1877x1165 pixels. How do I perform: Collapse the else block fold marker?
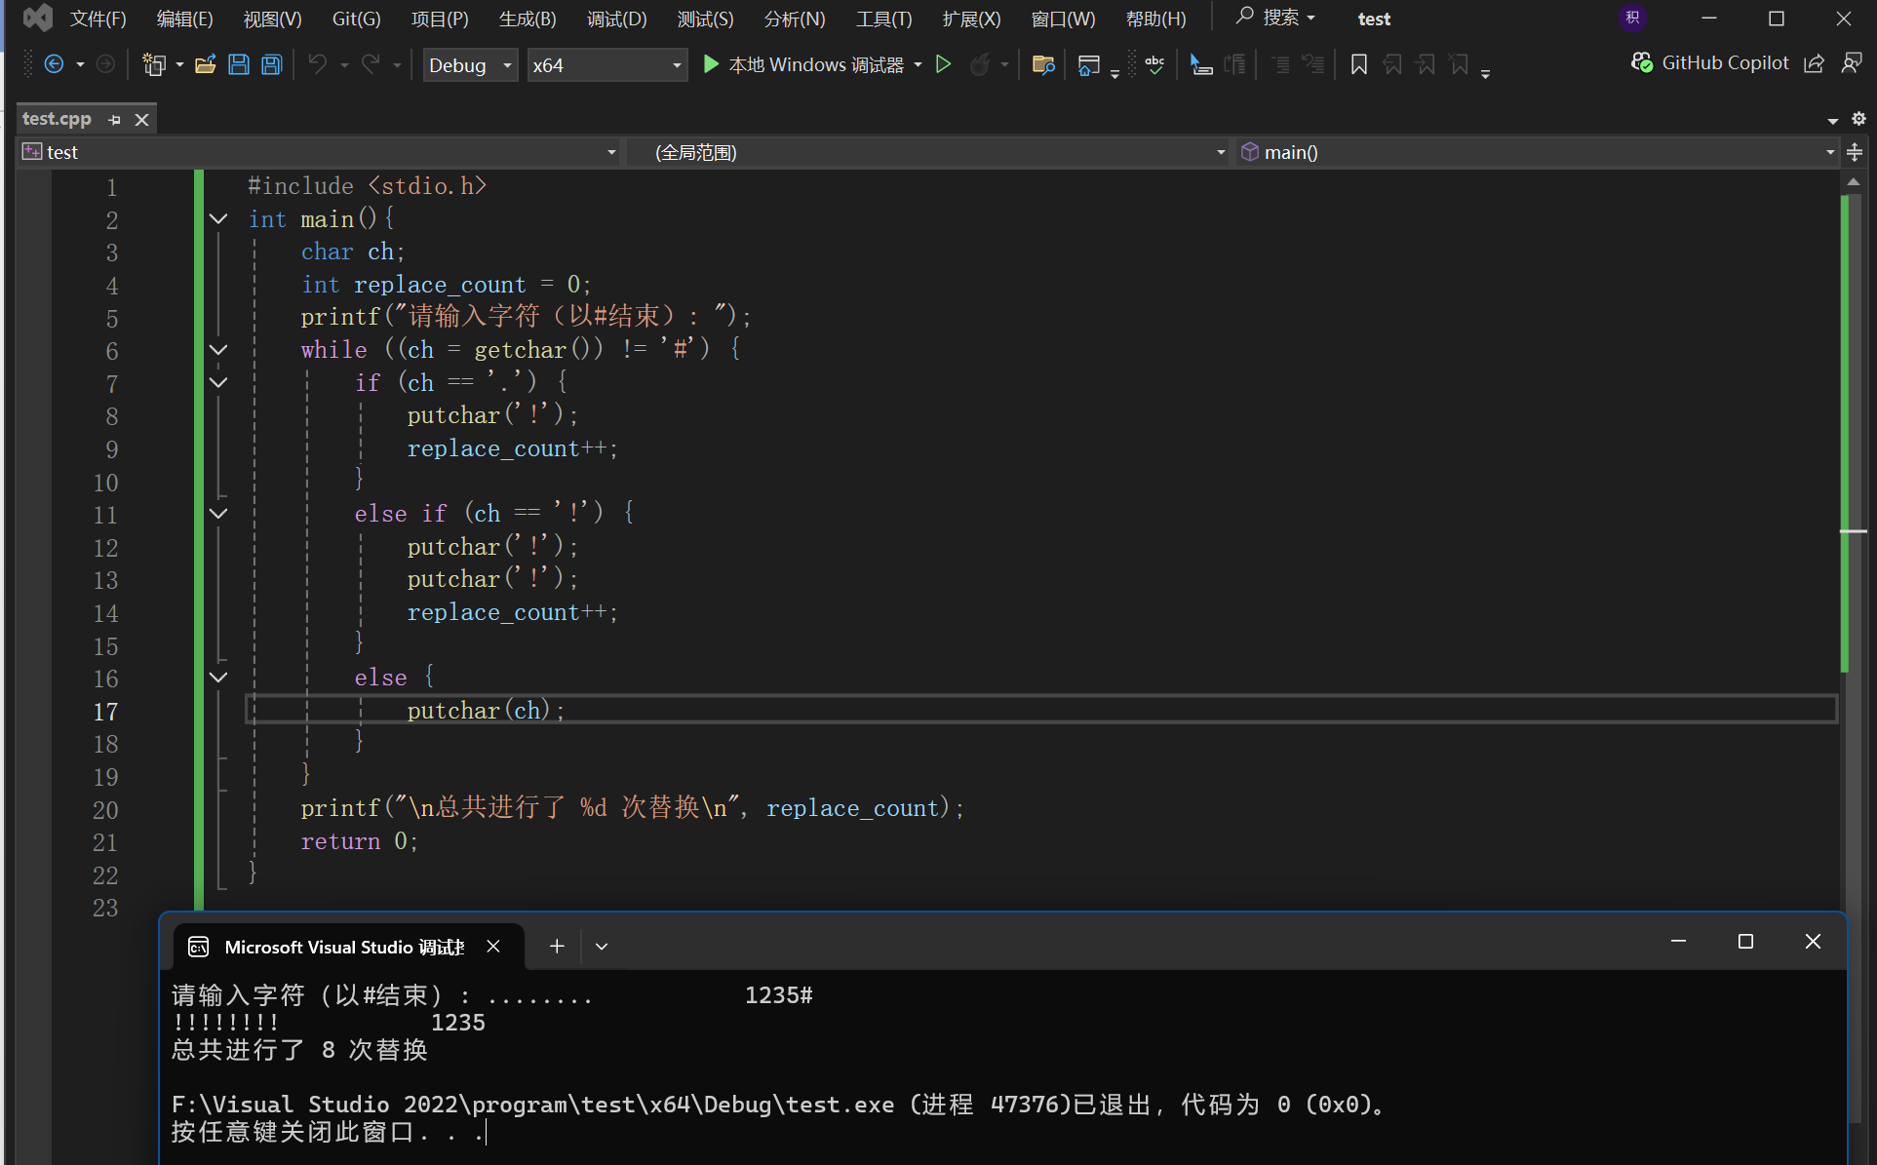[x=218, y=678]
